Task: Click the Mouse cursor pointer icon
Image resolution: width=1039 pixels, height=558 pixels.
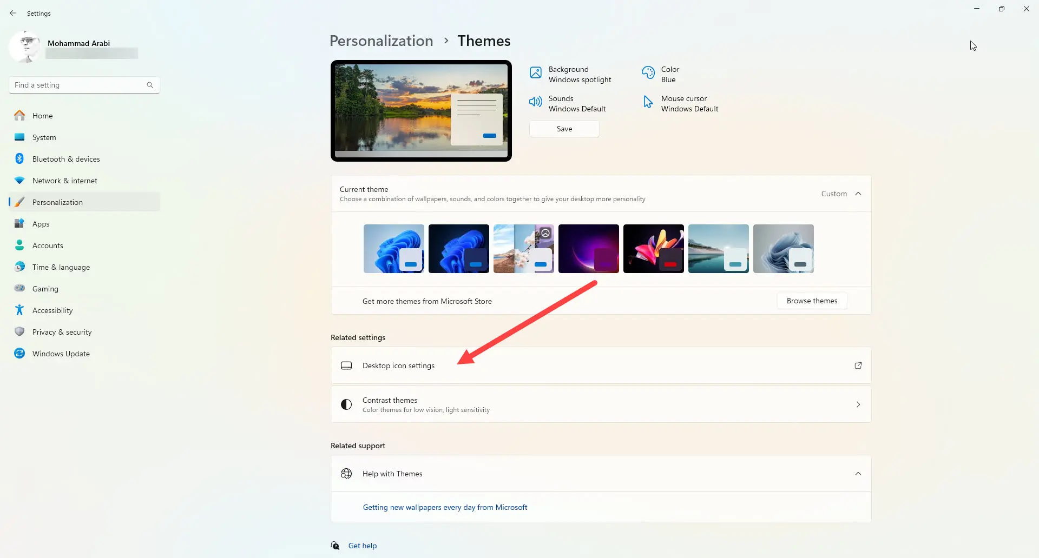Action: [x=648, y=102]
